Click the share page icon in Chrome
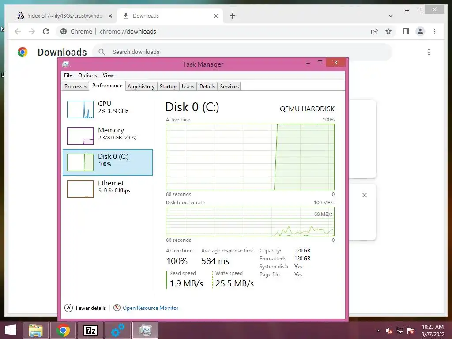This screenshot has height=339, width=452. click(374, 31)
